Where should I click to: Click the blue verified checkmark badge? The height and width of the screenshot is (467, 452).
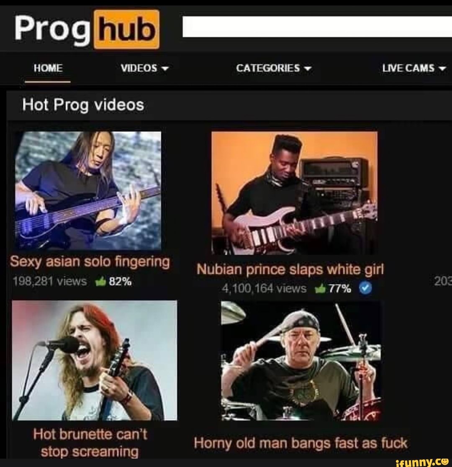coord(365,288)
